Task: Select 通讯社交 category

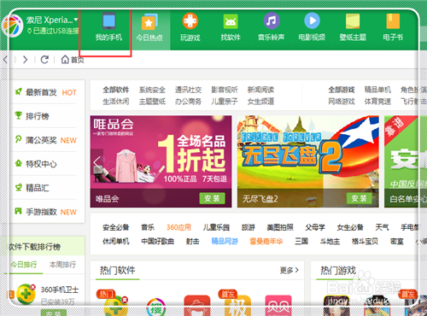Action: pyautogui.click(x=188, y=90)
